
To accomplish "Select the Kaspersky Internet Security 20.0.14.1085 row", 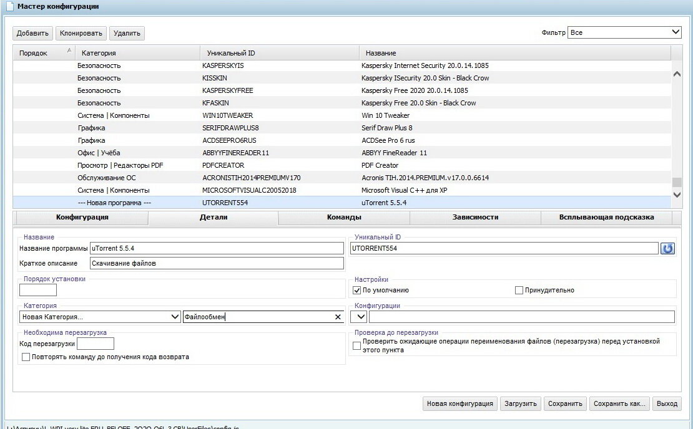I will [342, 65].
